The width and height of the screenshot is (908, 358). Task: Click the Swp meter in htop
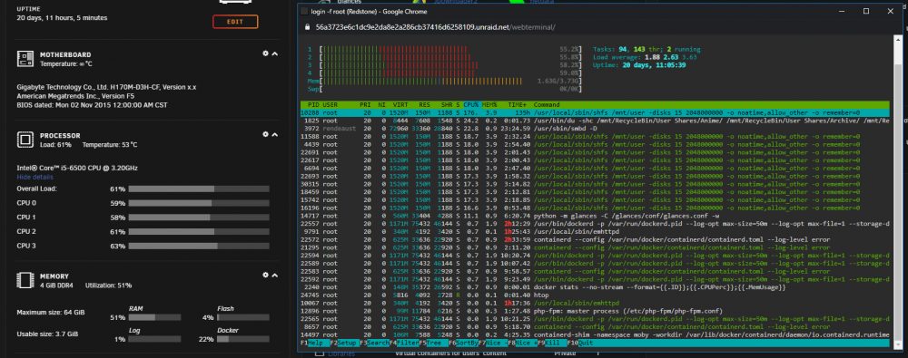click(444, 89)
